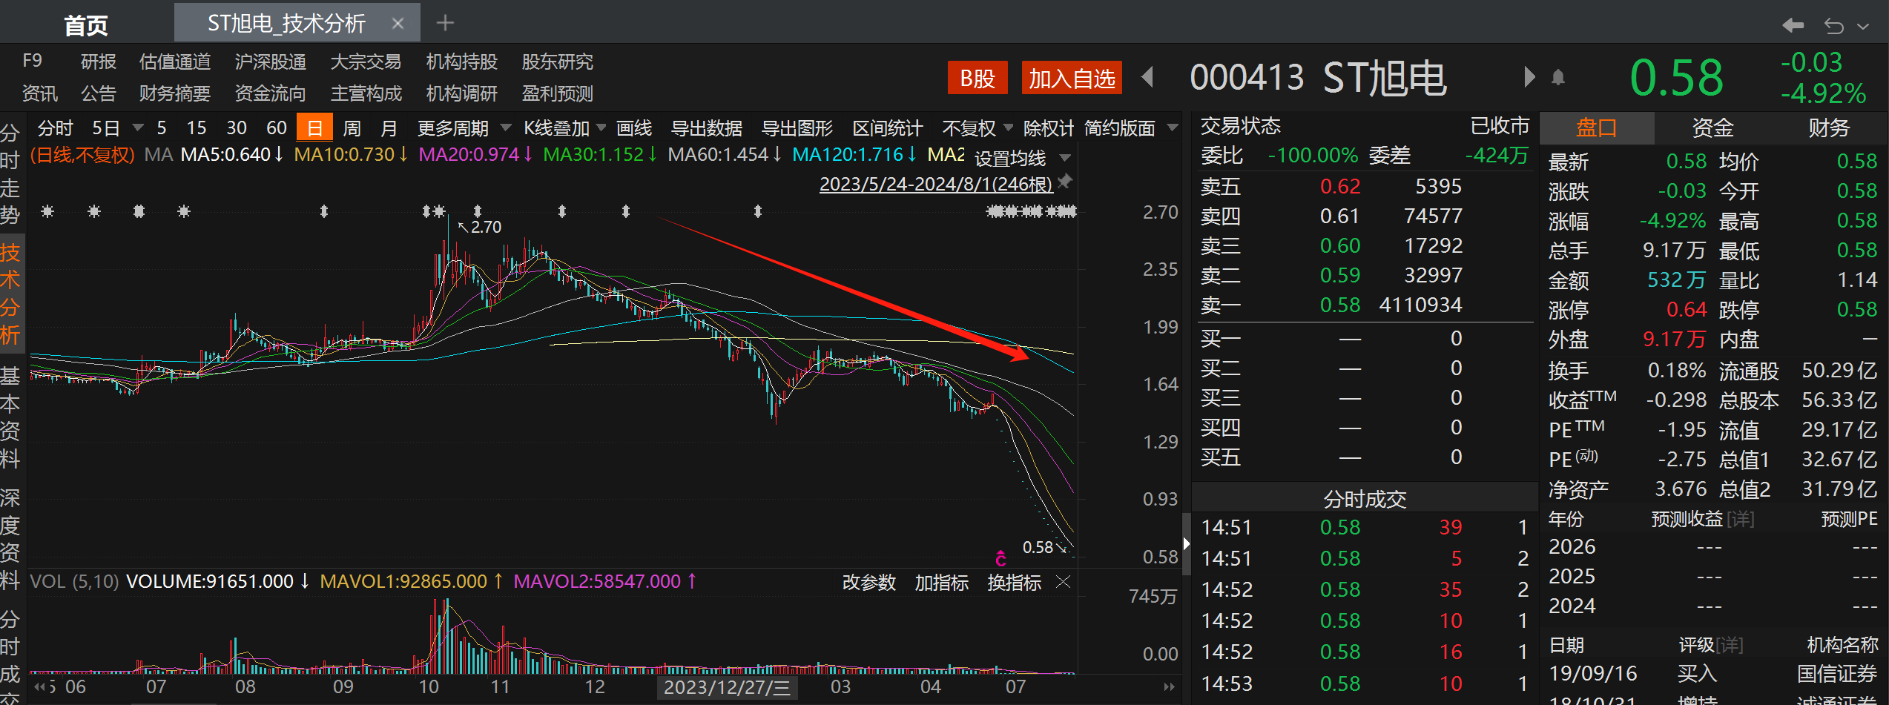Click 加指标 in the VOL pane
This screenshot has height=705, width=1889.
click(x=942, y=583)
